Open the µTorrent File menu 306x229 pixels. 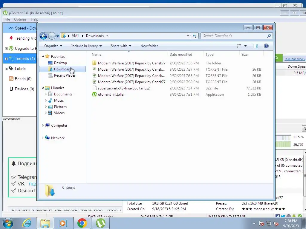pyautogui.click(x=7, y=19)
